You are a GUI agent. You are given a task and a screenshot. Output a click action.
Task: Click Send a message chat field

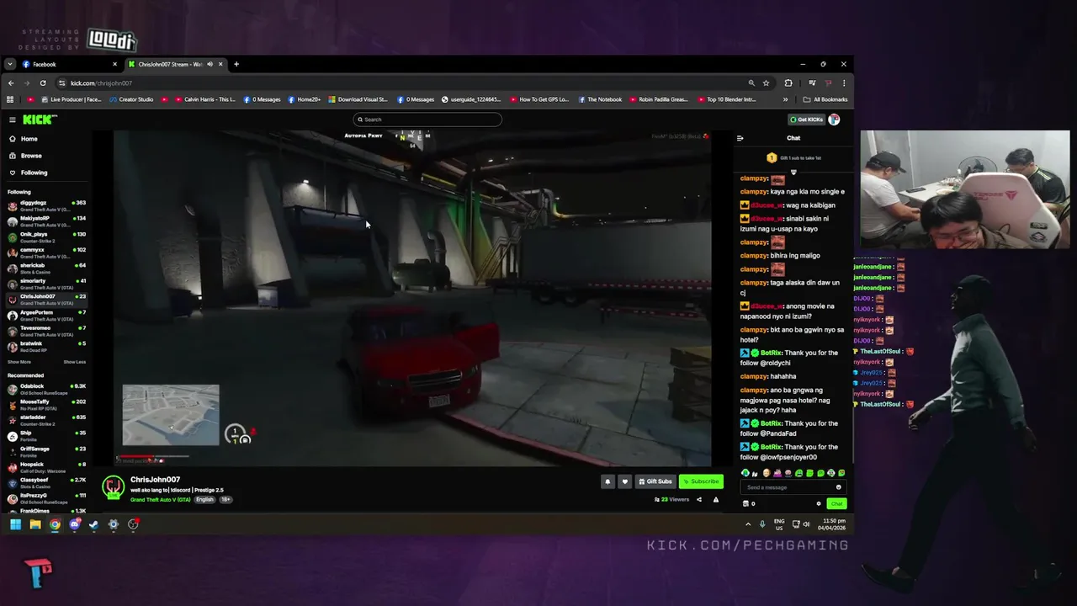coord(787,487)
